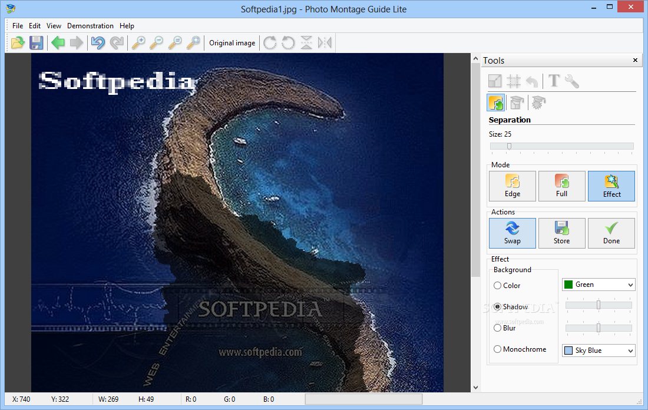Click the Size slider handle
The image size is (648, 410).
509,146
